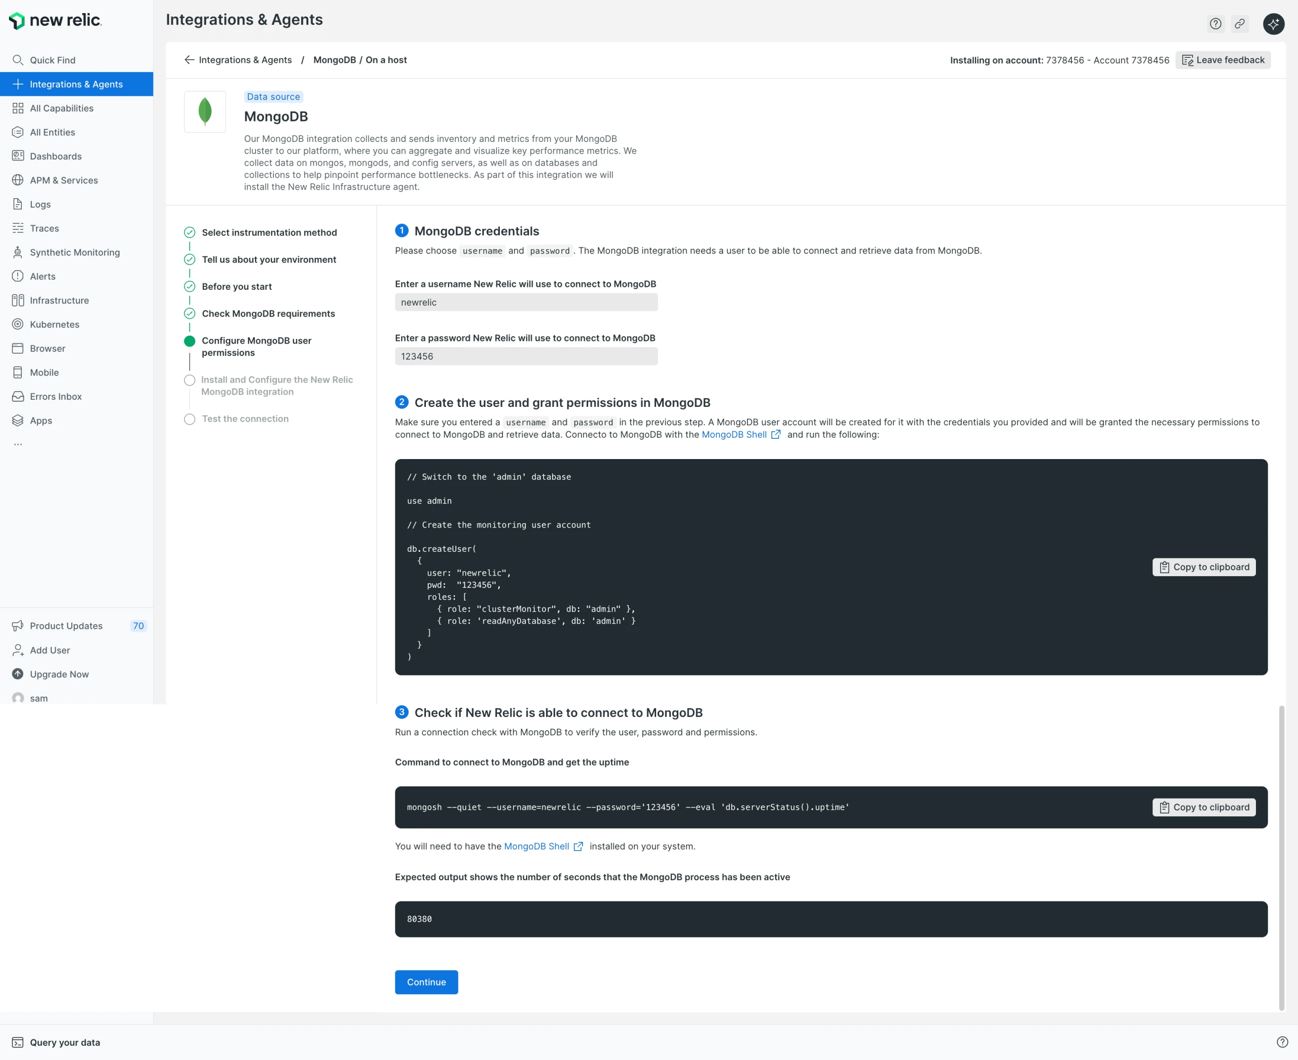This screenshot has height=1060, width=1298.
Task: Click the Apps layers icon
Action: point(18,420)
